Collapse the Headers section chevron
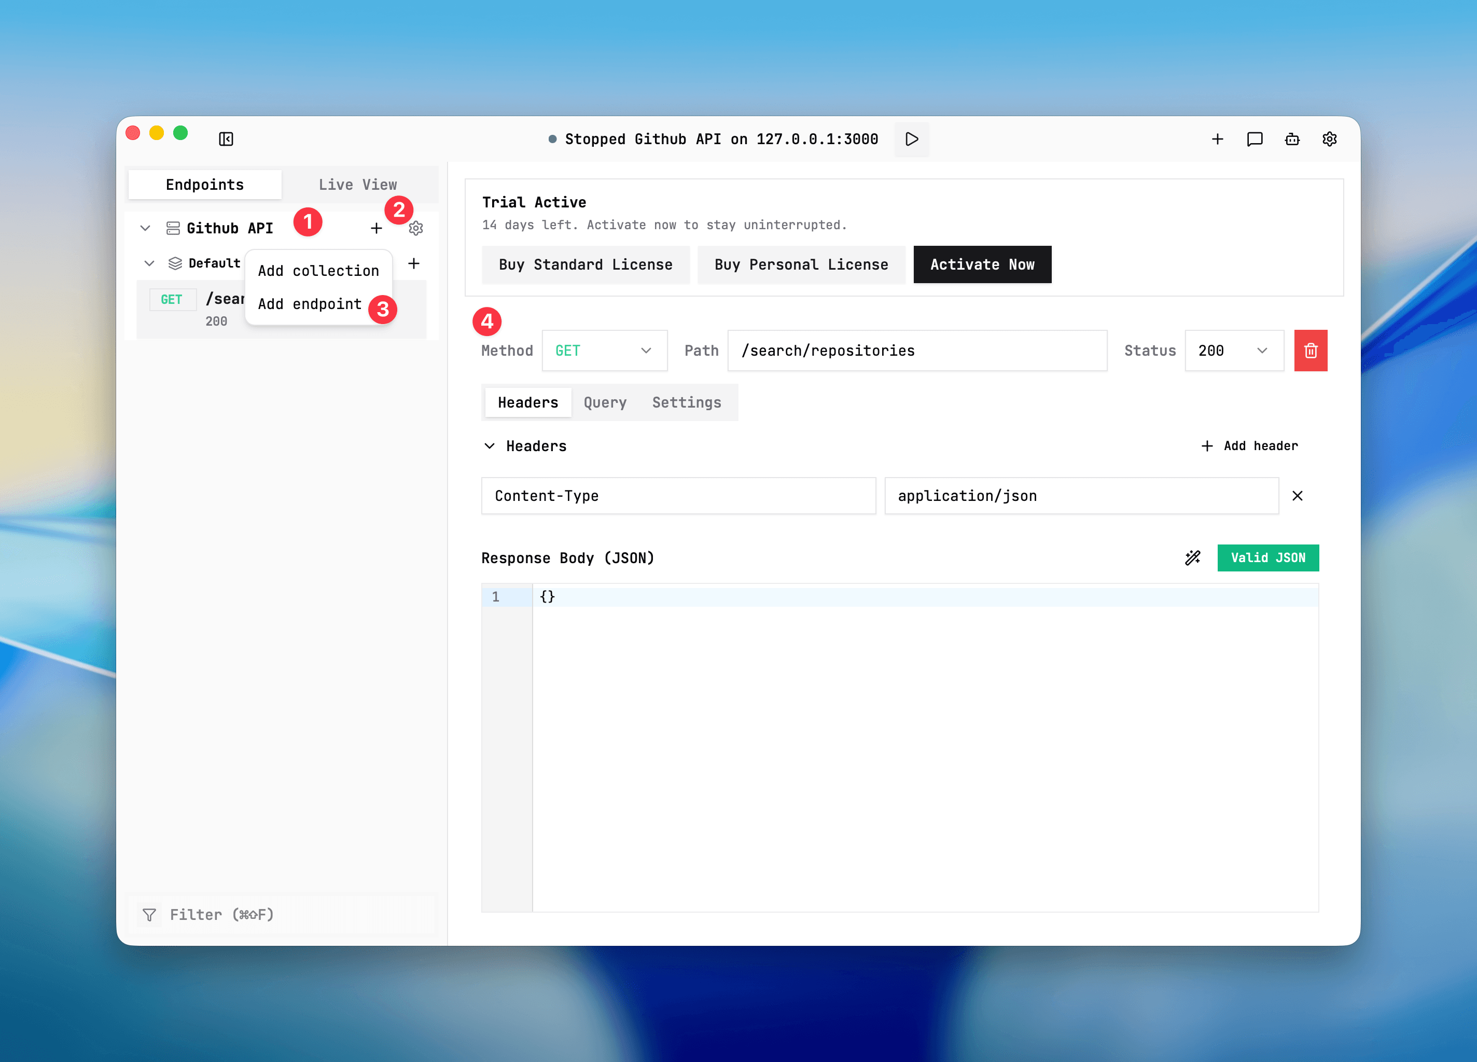Viewport: 1477px width, 1062px height. tap(489, 445)
